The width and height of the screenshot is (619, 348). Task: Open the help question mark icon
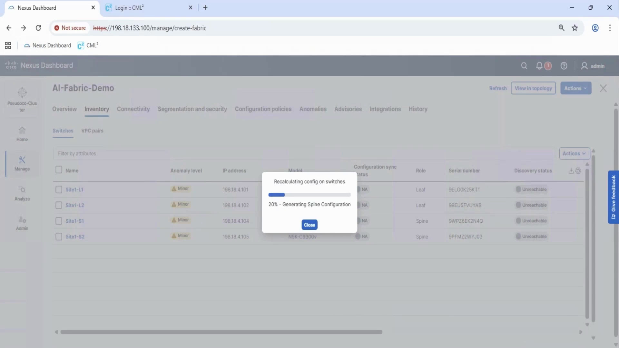(564, 66)
